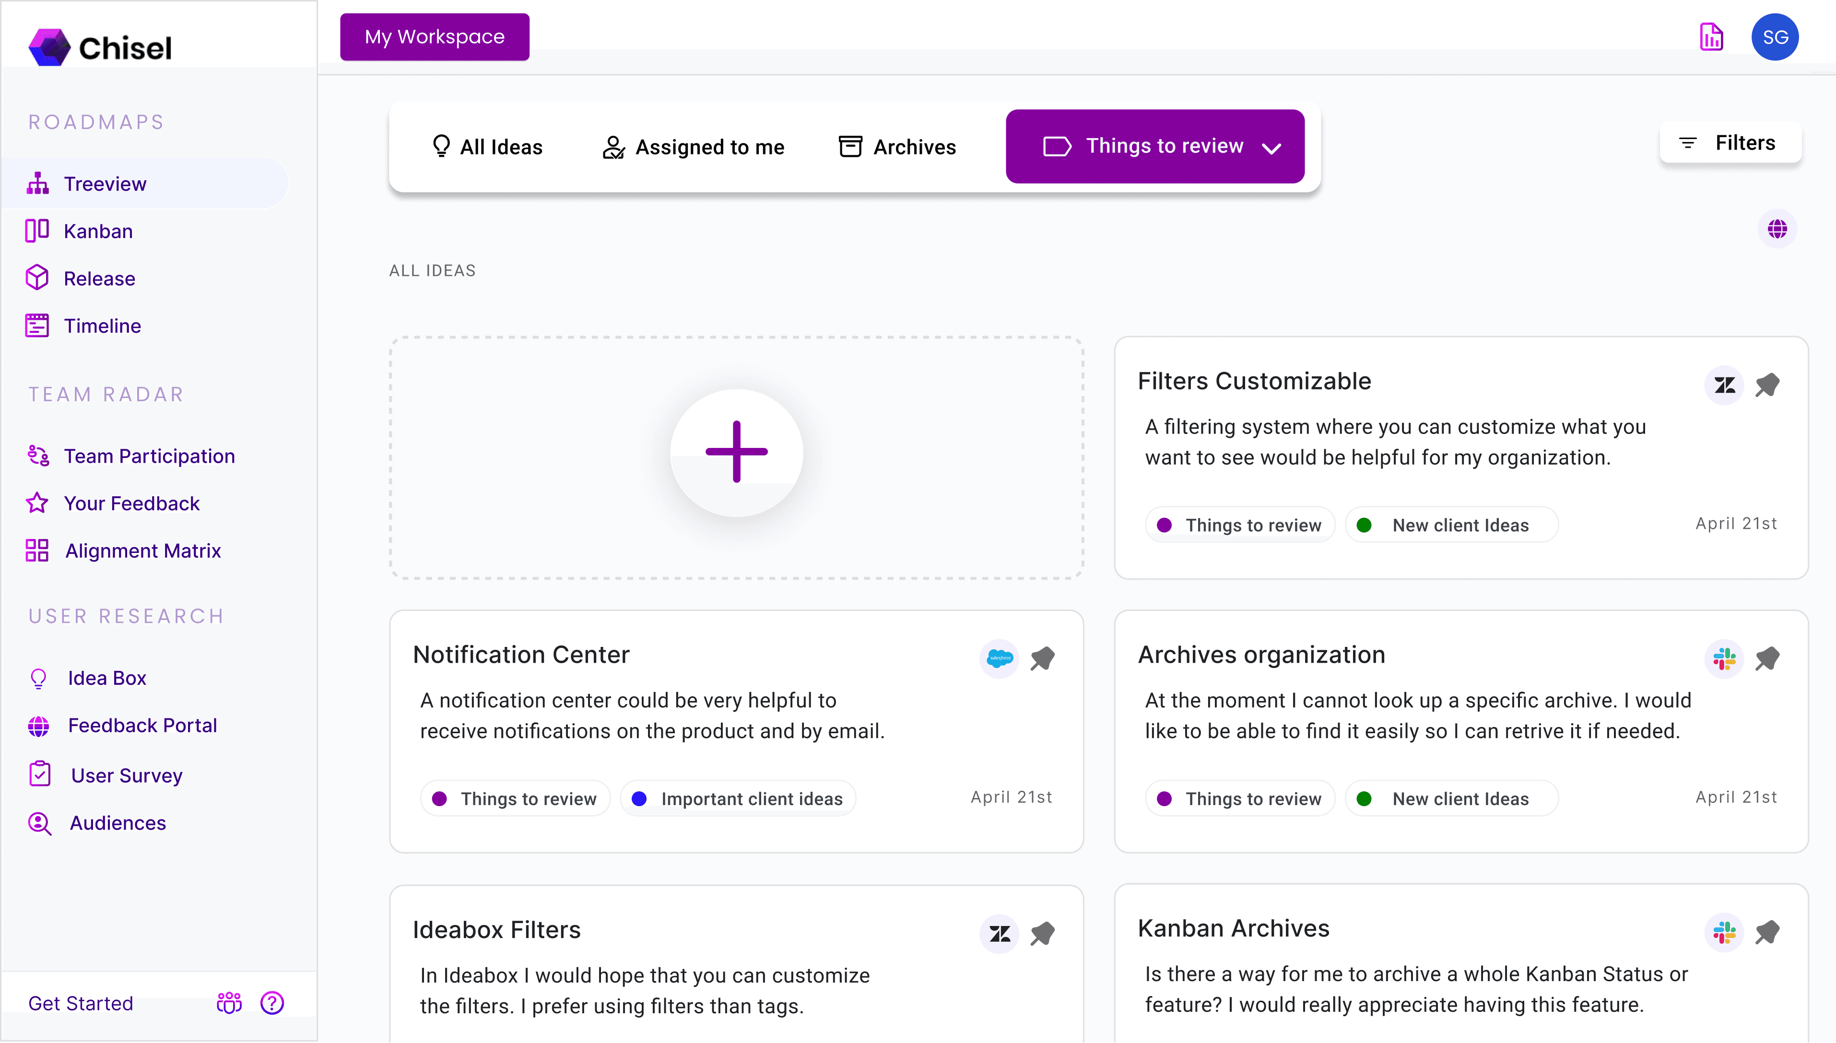The image size is (1836, 1043).
Task: Click Zendesk icon on Ideabox Filters card
Action: click(1000, 933)
